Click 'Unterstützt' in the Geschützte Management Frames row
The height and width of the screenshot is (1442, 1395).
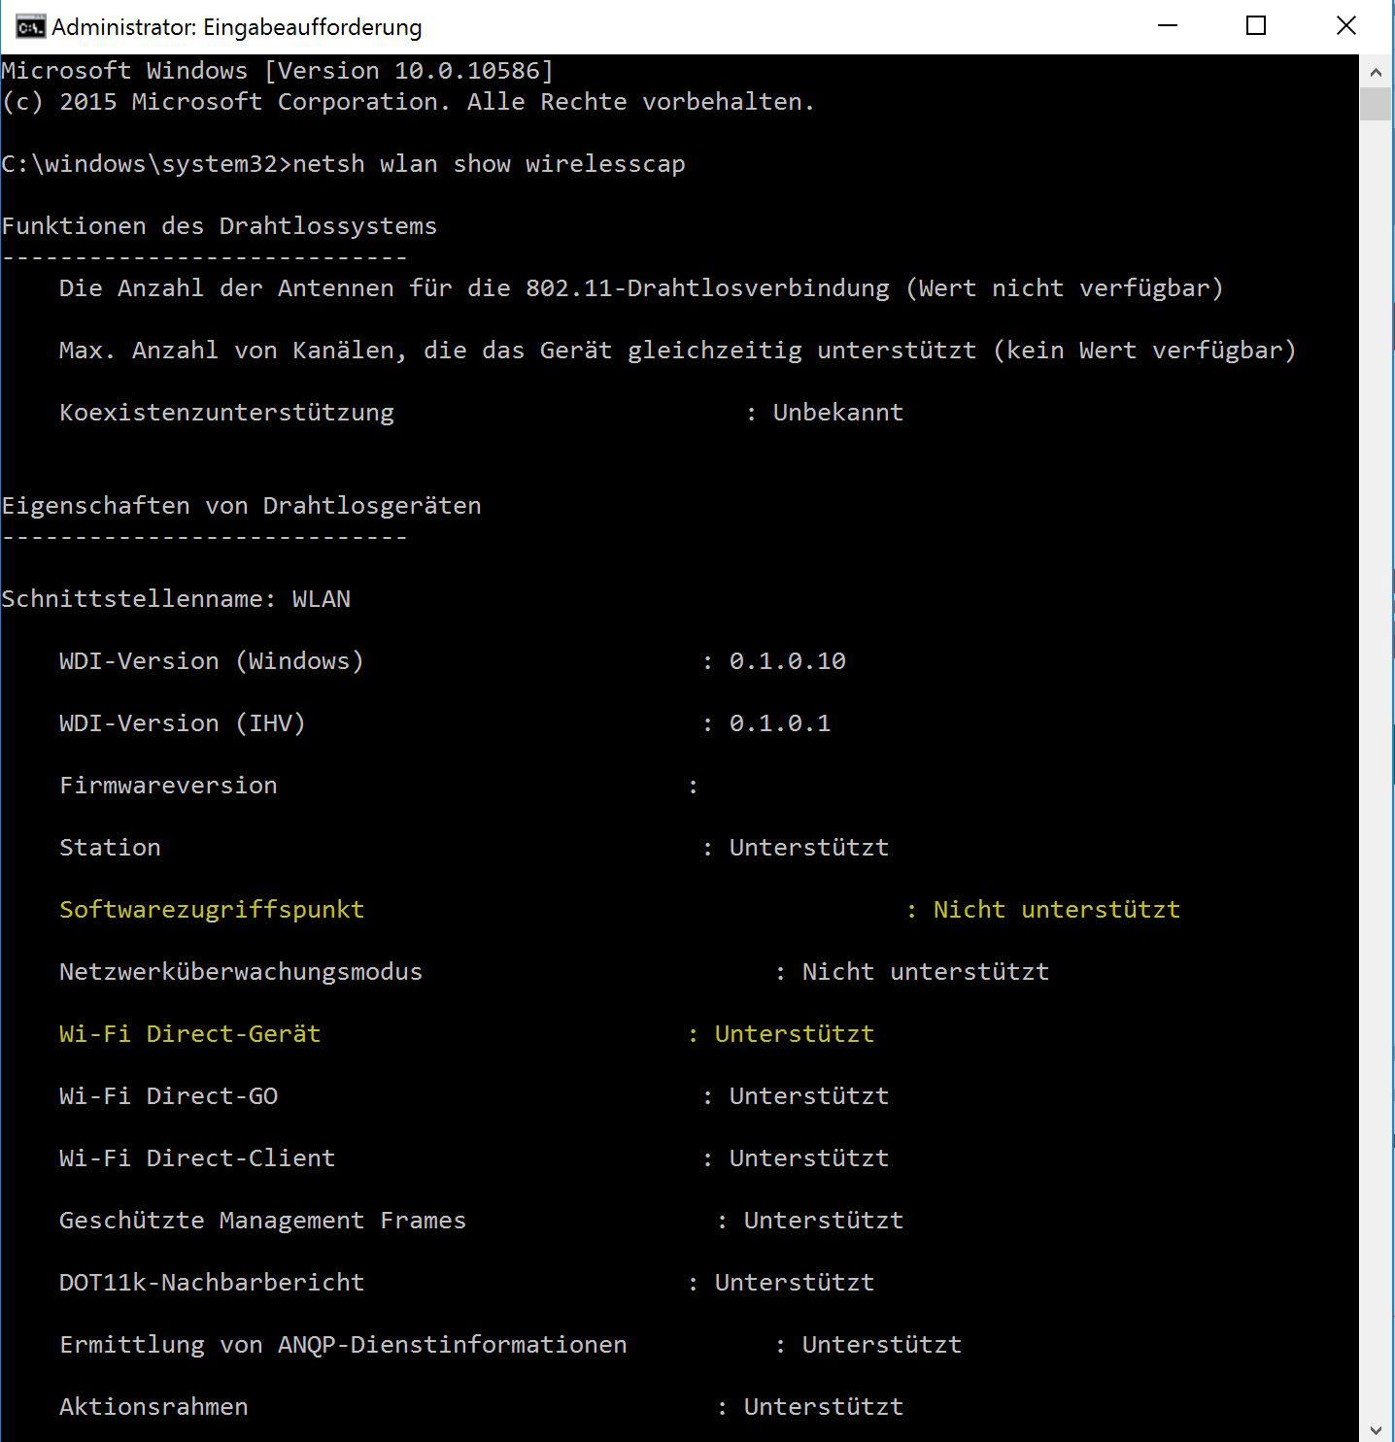(824, 1221)
